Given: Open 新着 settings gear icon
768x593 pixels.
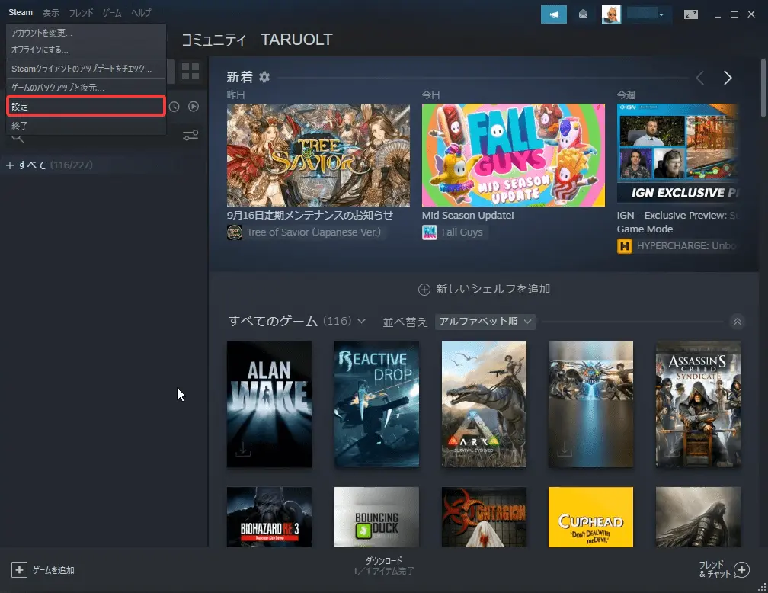Looking at the screenshot, I should 264,77.
